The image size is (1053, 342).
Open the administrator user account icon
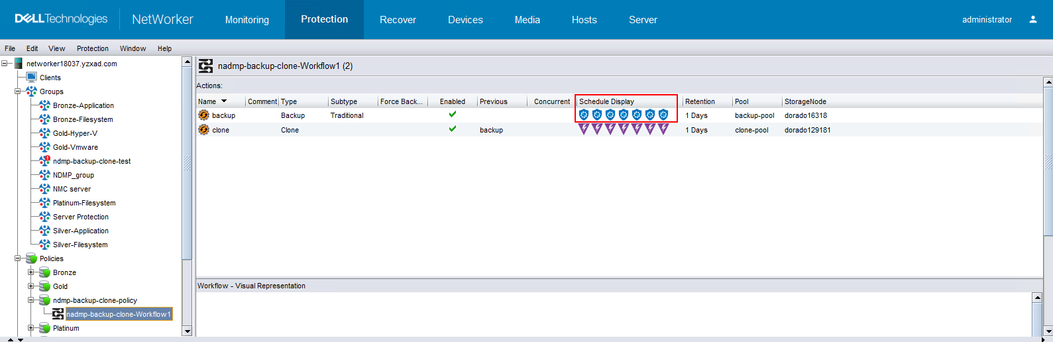pos(1032,19)
